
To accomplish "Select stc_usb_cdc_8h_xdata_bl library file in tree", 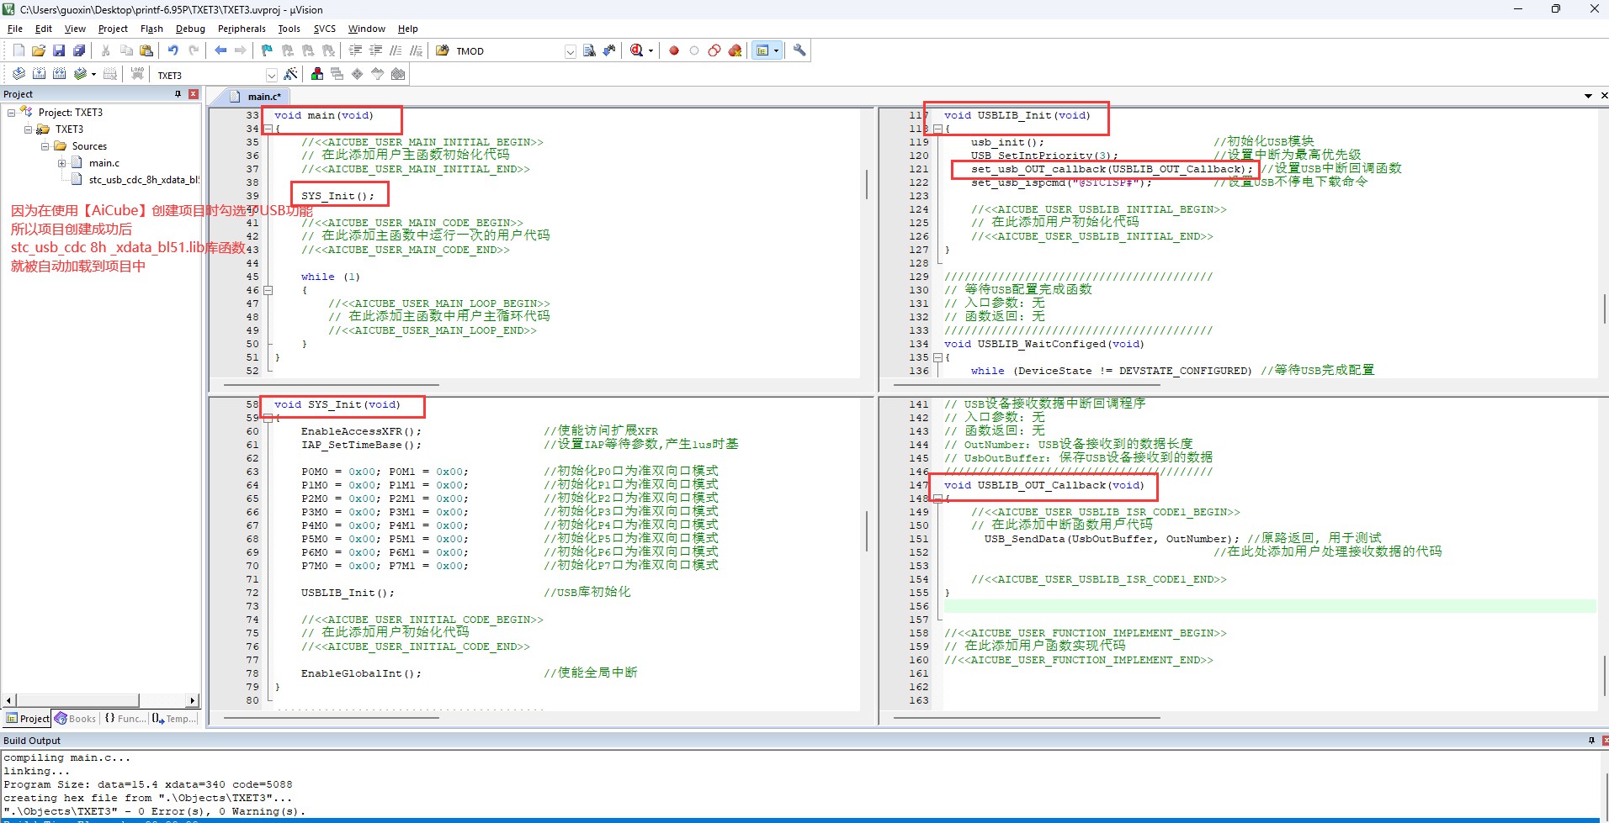I will point(136,180).
